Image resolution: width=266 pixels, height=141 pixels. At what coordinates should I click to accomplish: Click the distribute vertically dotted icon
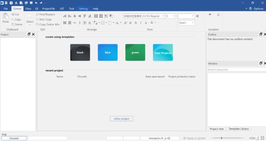(80, 23)
